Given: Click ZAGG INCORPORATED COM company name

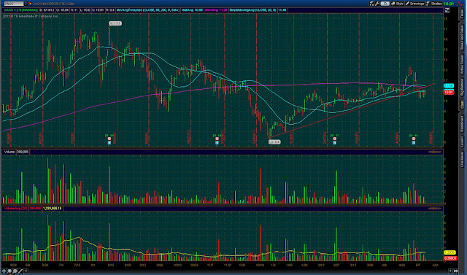Looking at the screenshot, I should [53, 4].
